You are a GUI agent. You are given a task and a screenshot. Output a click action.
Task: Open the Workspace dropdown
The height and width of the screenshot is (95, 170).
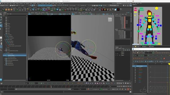[x=123, y=3]
